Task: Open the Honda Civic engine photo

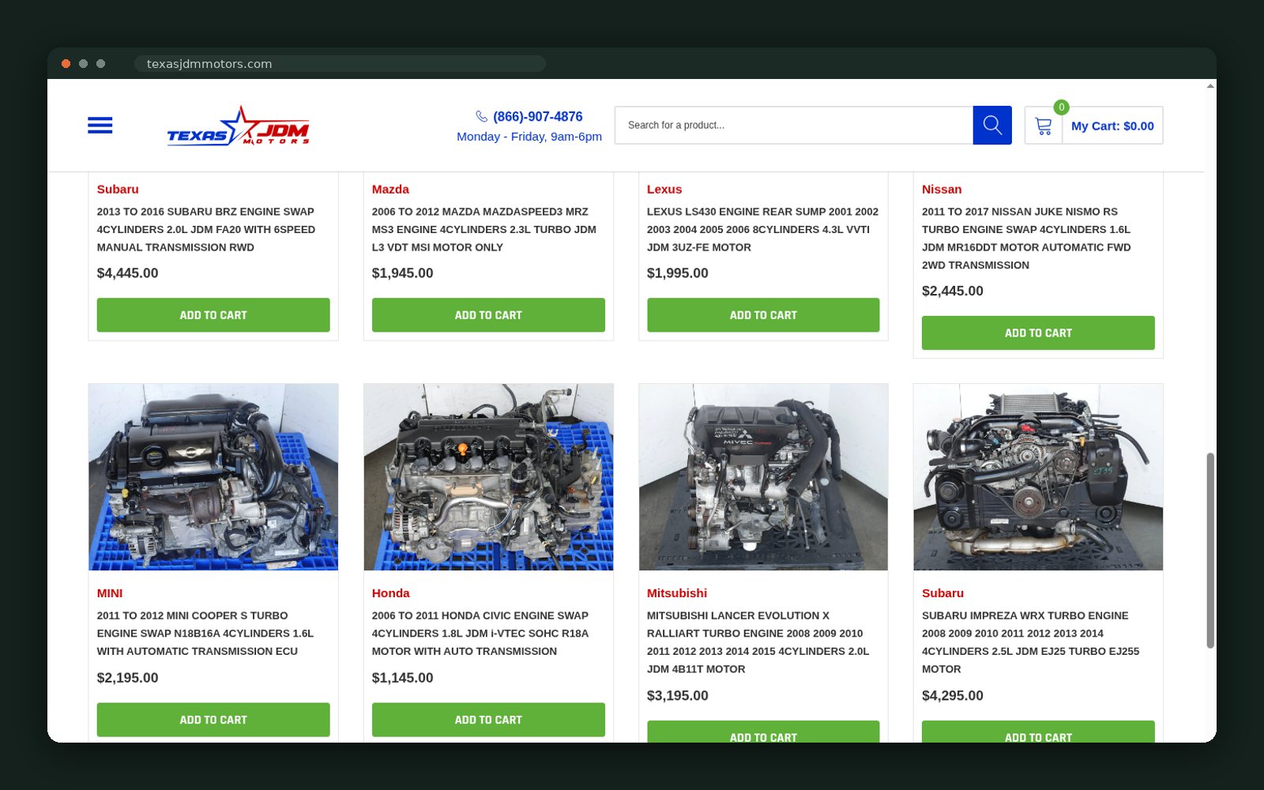Action: pyautogui.click(x=488, y=477)
